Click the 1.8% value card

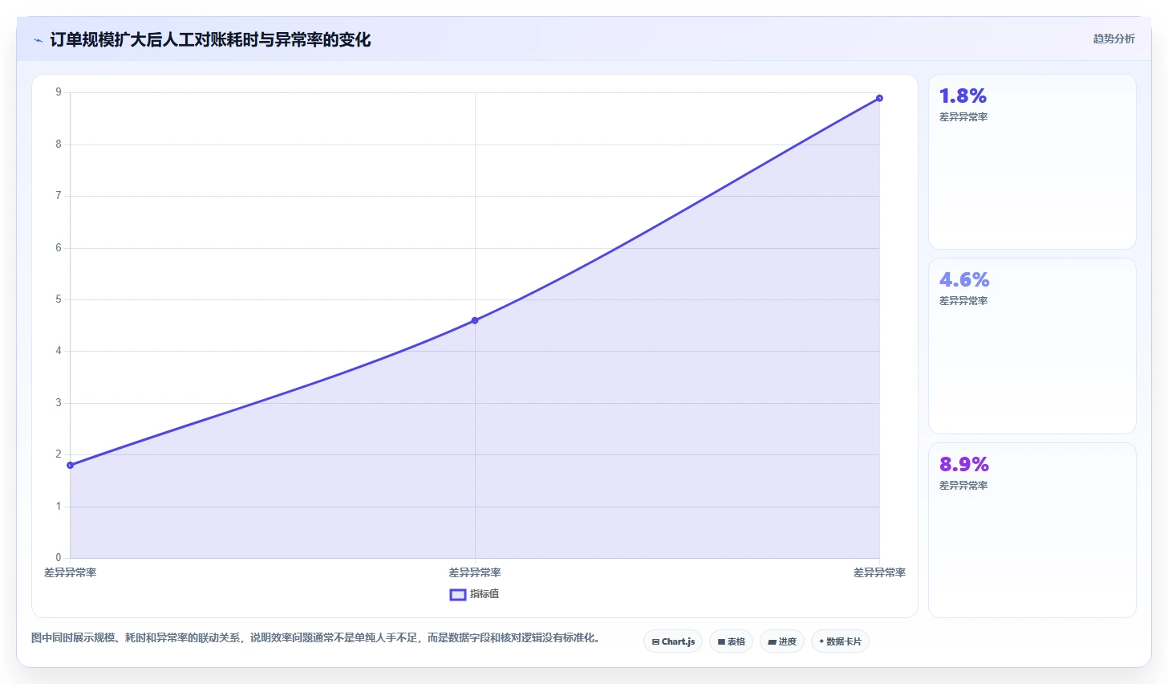click(x=1032, y=161)
